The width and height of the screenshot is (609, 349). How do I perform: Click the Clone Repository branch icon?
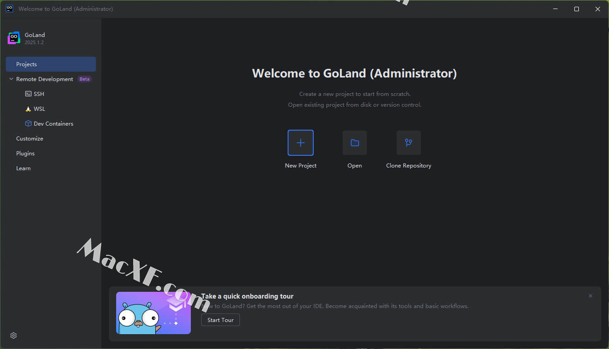point(409,143)
